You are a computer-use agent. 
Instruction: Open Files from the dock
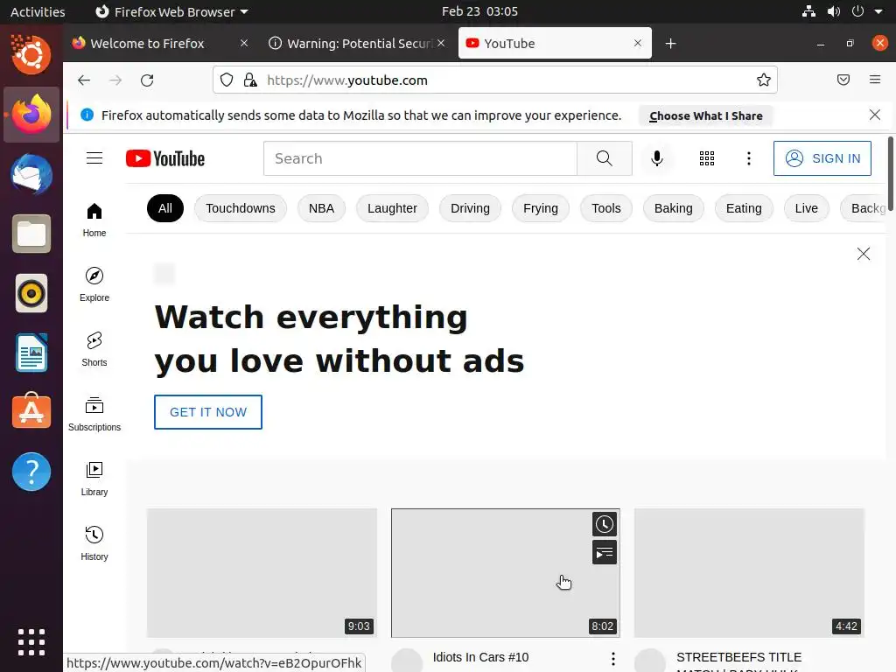31,234
